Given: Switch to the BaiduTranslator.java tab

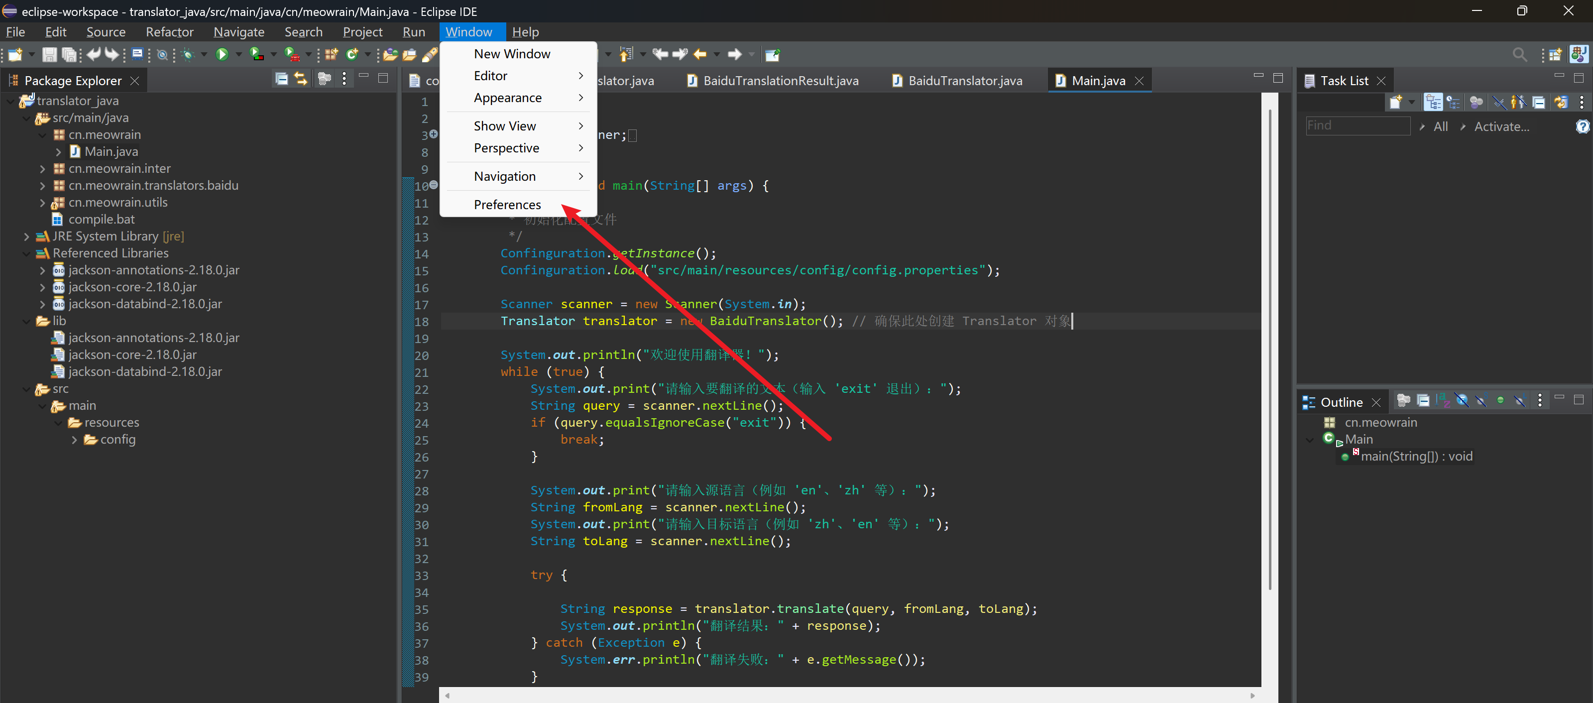Looking at the screenshot, I should [965, 81].
